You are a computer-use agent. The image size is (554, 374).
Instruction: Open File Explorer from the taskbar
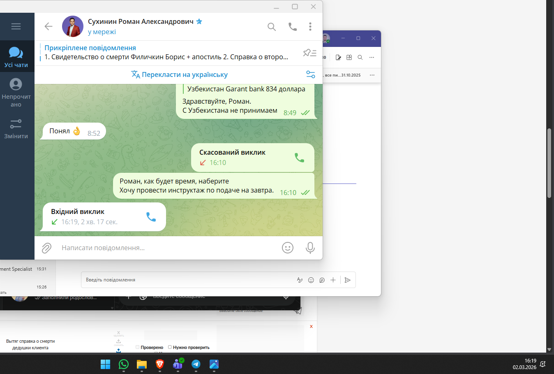(x=142, y=364)
